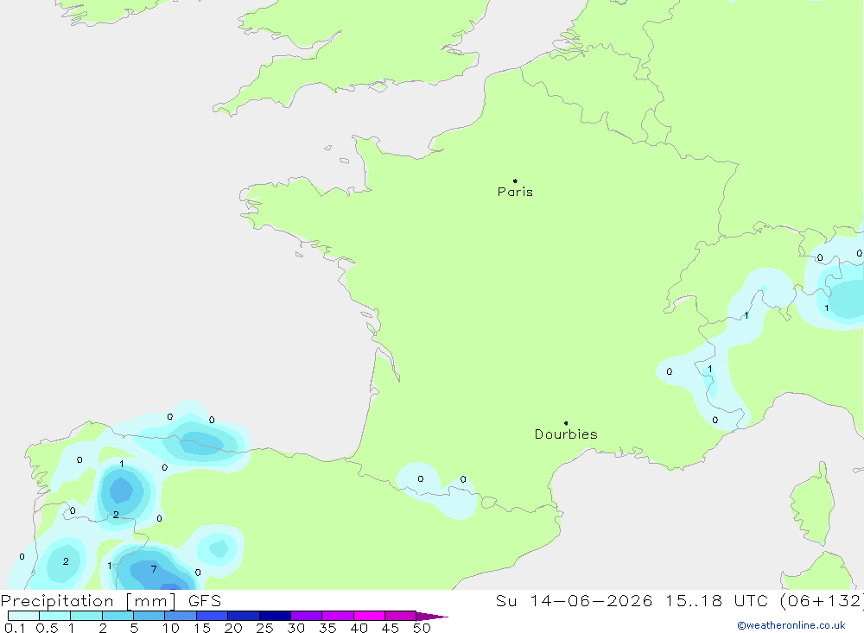The width and height of the screenshot is (864, 633).
Task: Click the legend arrow tip beyond 50
Action: (x=433, y=617)
